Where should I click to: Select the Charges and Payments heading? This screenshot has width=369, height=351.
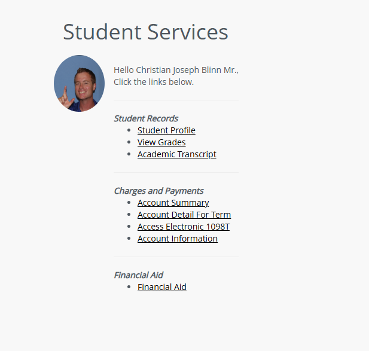(x=158, y=191)
